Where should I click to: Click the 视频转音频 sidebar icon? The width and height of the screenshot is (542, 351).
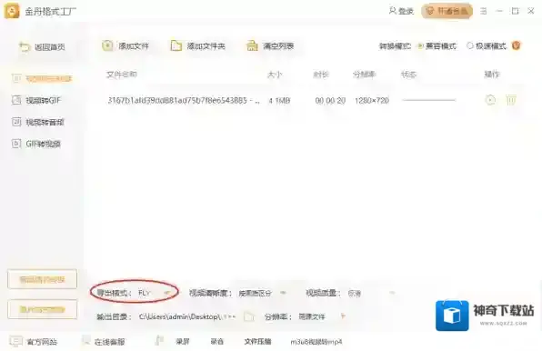[16, 122]
